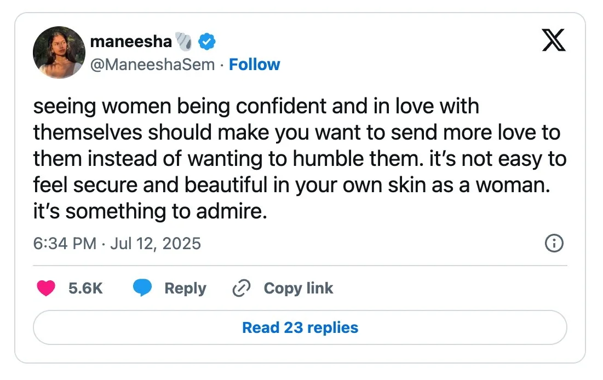Open the 6:34 PM Jul 12, 2025 timestamp
Viewport: 603px width, 380px height.
point(117,243)
